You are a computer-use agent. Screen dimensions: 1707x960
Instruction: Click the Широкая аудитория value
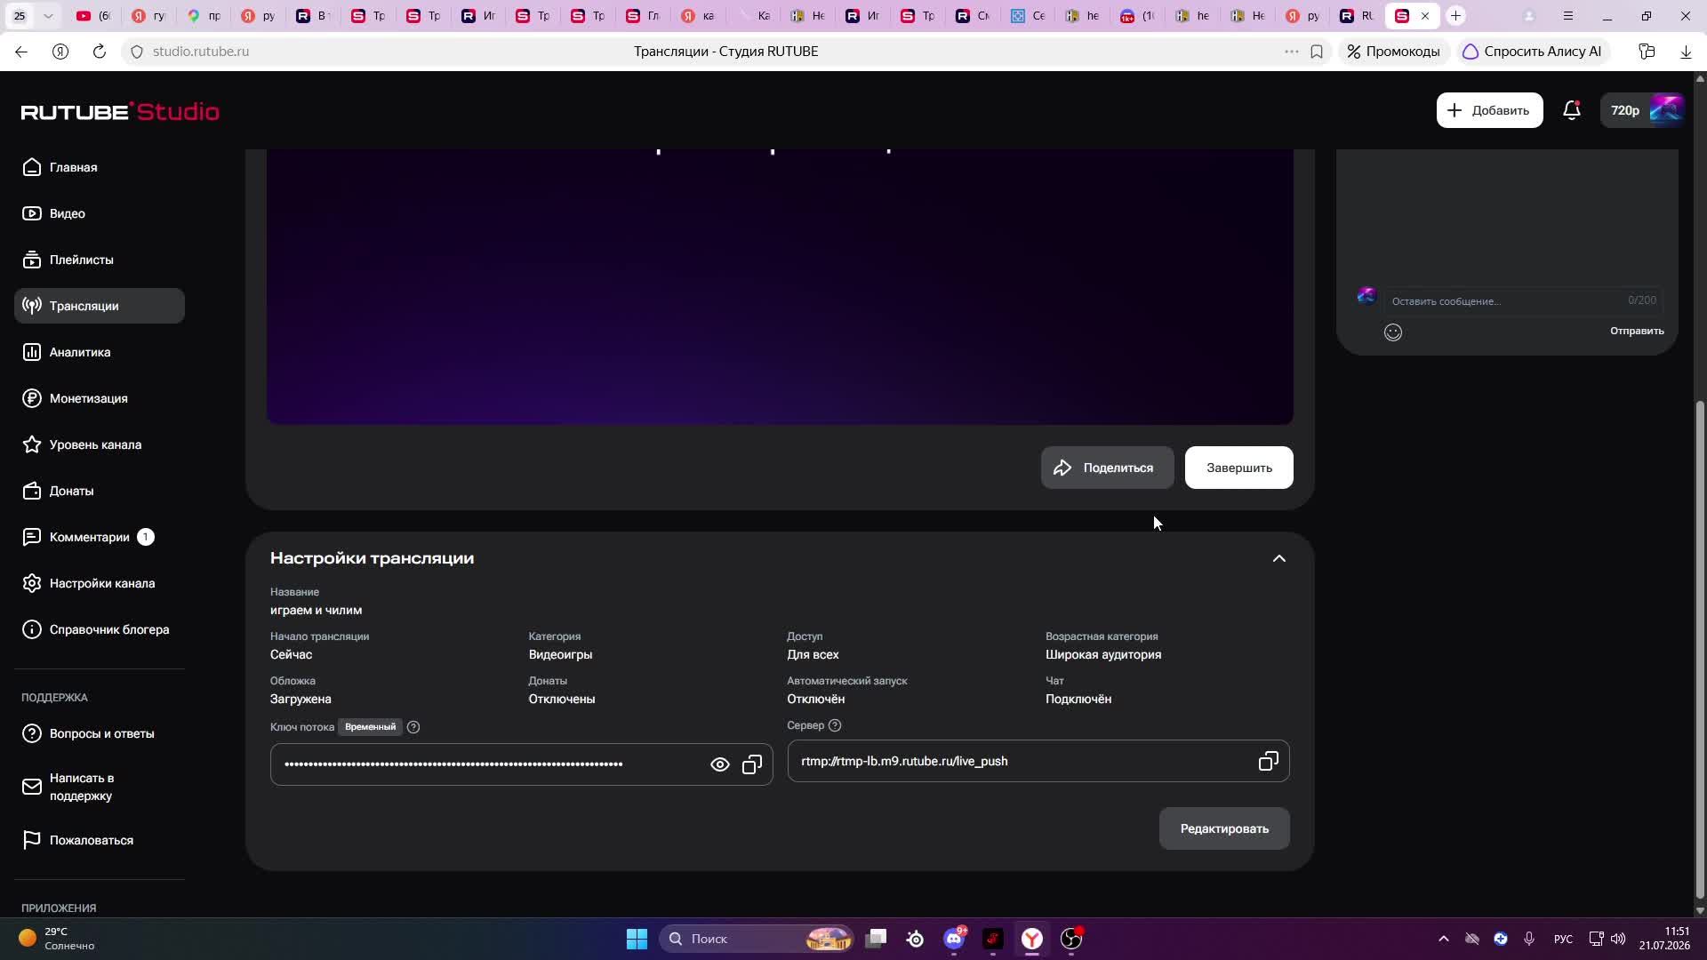[1103, 654]
